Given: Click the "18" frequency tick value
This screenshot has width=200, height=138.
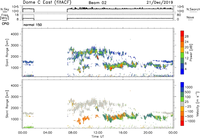Looking at the screenshot, I should pyautogui.click(x=17, y=15).
